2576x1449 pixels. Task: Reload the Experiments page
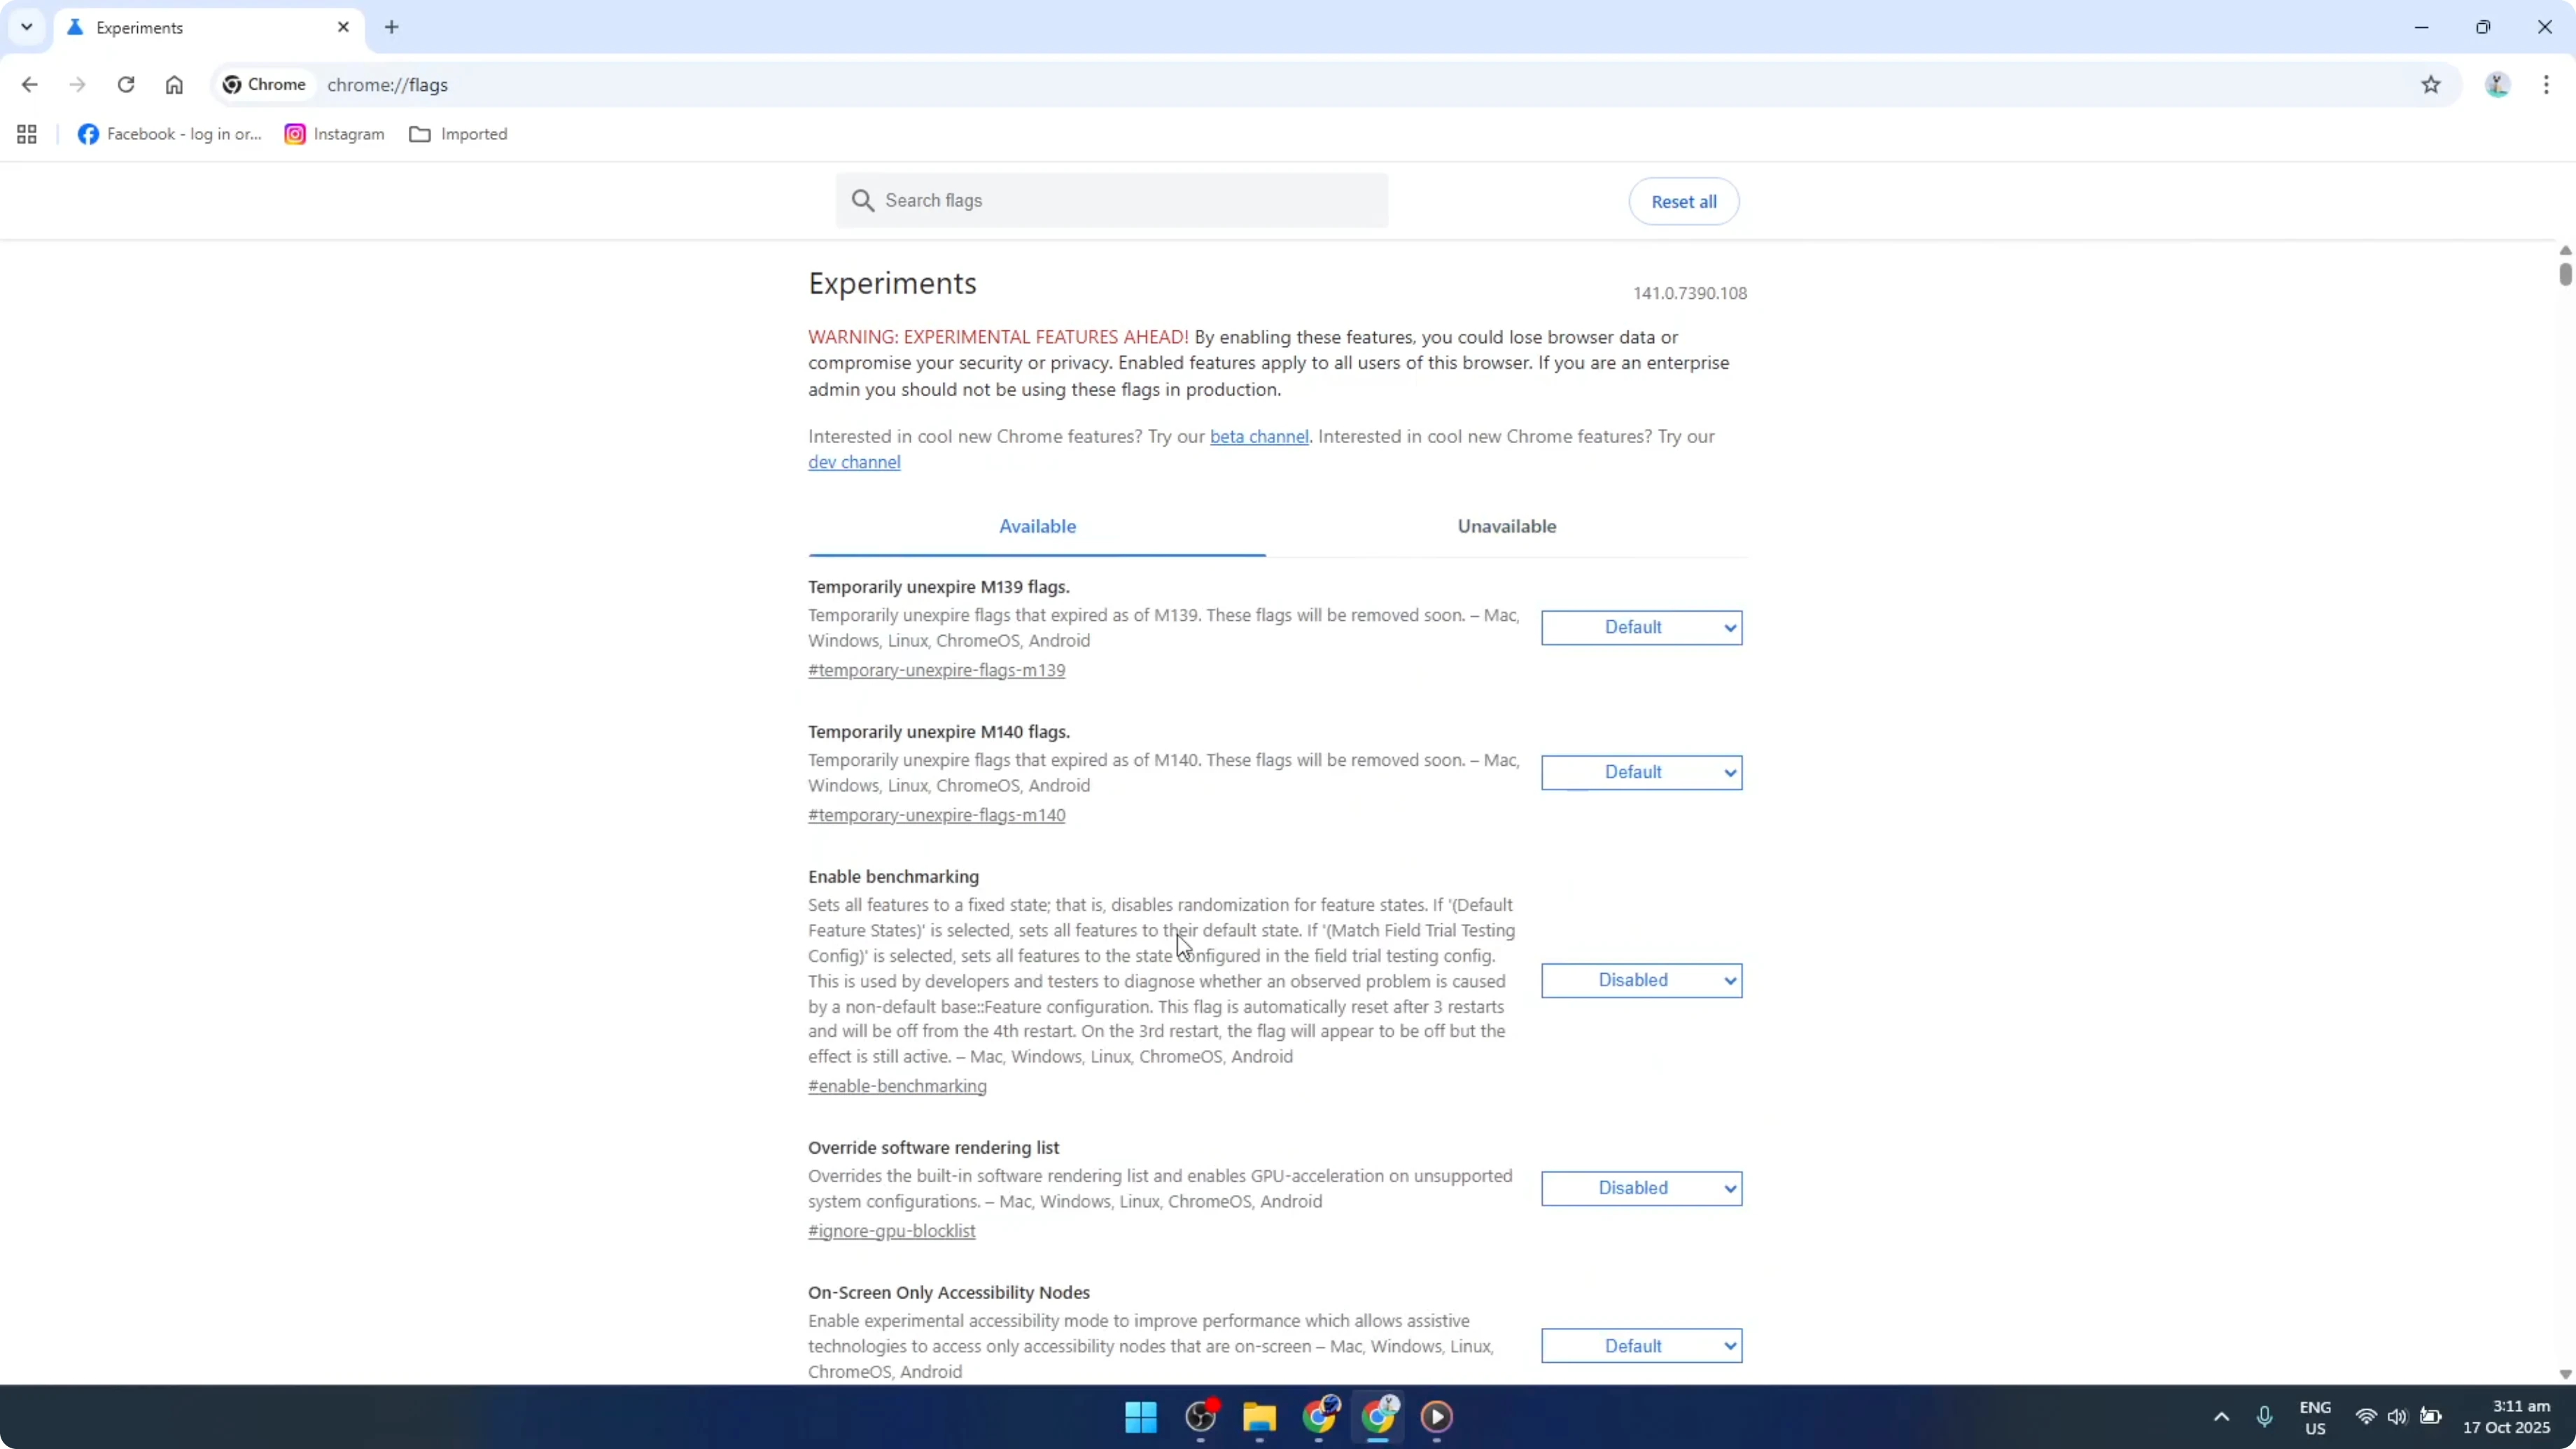126,85
